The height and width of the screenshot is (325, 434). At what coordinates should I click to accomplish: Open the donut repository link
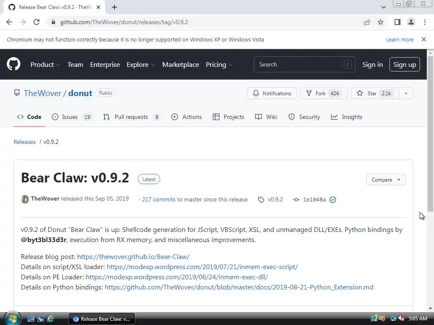coord(80,93)
